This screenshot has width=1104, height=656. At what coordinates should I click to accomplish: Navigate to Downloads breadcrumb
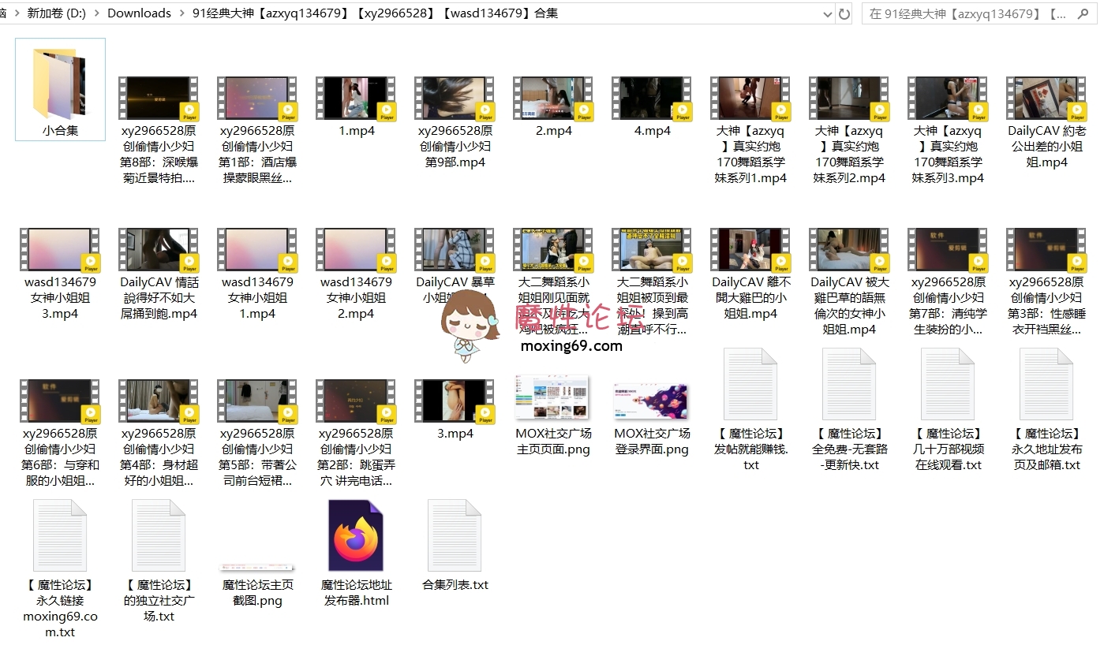point(139,13)
